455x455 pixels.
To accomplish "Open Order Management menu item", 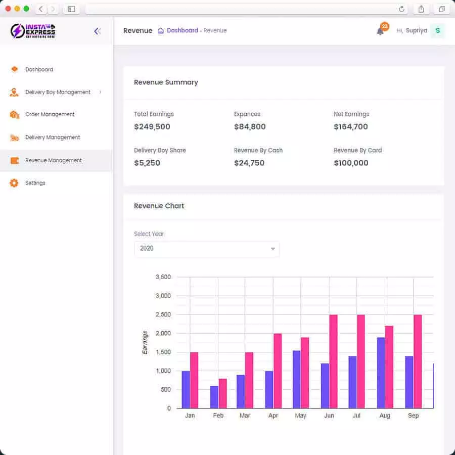I will pos(50,115).
